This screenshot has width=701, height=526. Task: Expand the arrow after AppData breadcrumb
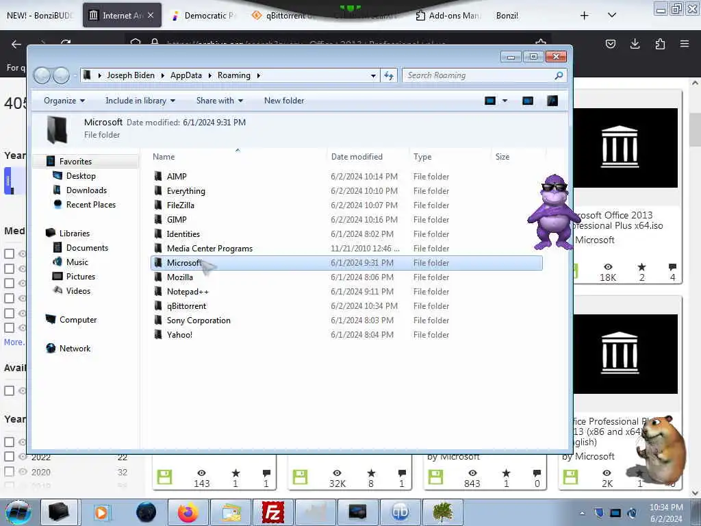click(209, 75)
